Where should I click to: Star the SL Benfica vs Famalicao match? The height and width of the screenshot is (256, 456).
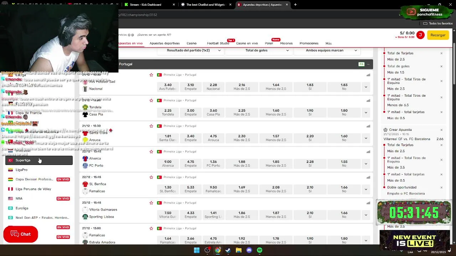click(151, 177)
